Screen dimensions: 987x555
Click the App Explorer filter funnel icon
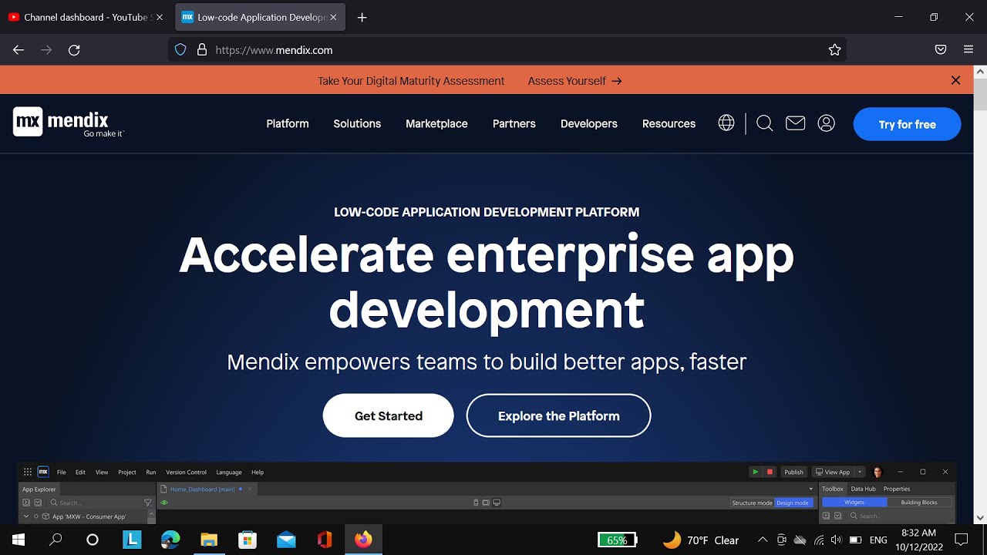pos(148,503)
